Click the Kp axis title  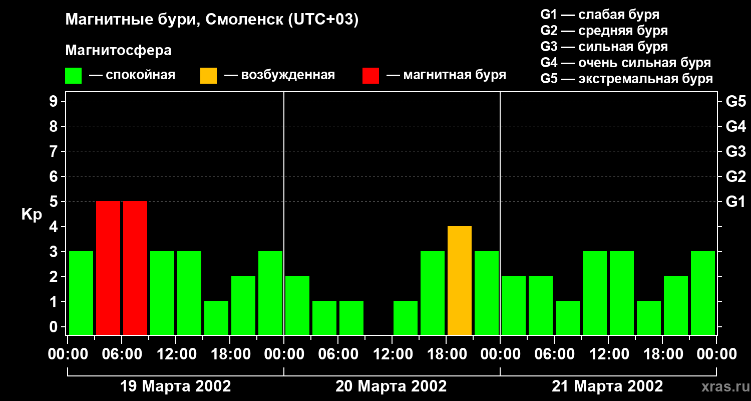tap(32, 215)
